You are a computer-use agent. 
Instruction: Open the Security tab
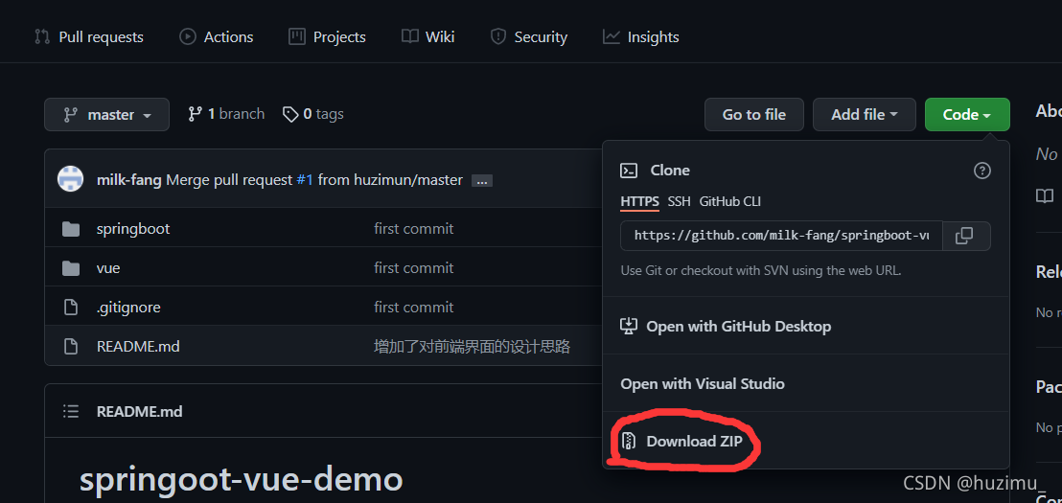point(529,36)
